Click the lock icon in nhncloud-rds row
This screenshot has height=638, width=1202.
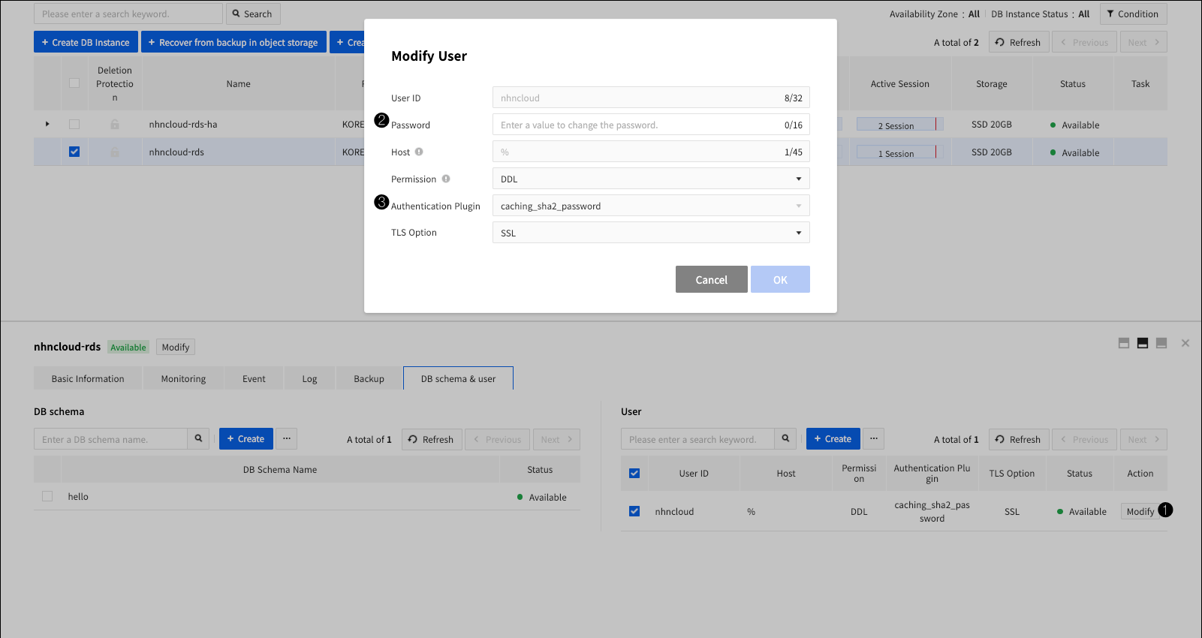(x=115, y=152)
